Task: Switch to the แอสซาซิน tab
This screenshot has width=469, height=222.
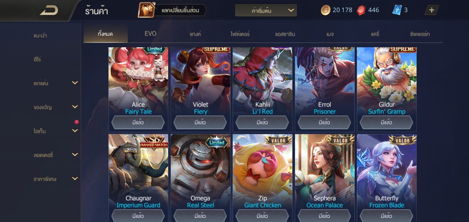Action: pyautogui.click(x=285, y=34)
